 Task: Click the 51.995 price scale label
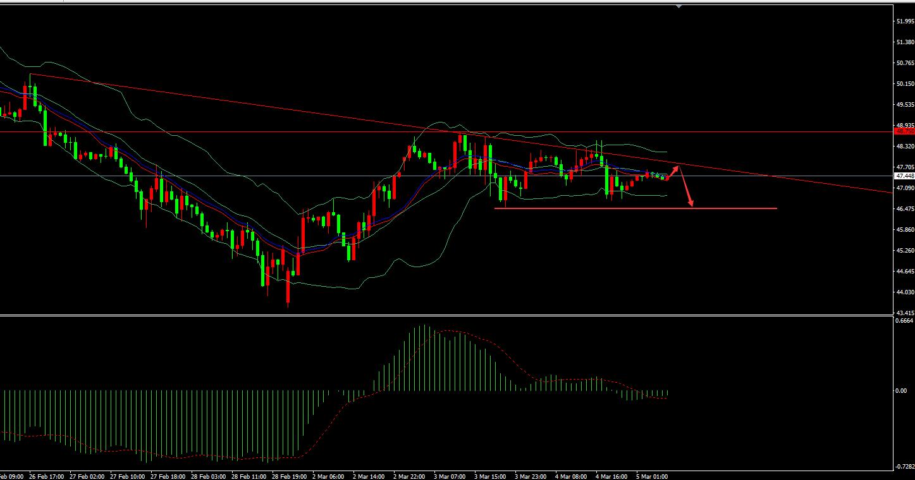[905, 21]
